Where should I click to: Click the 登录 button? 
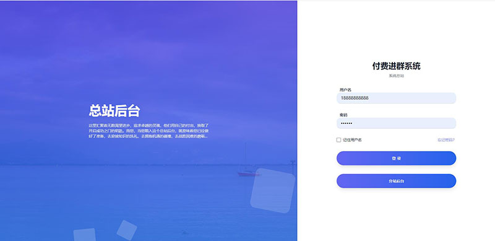pos(396,158)
